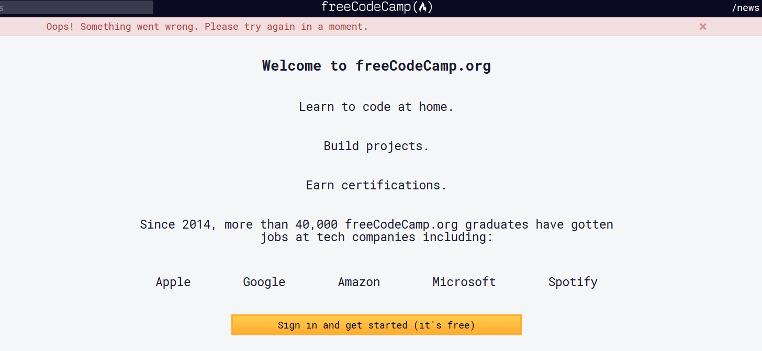Open the /news section
Image resolution: width=762 pixels, height=351 pixels.
coord(746,7)
